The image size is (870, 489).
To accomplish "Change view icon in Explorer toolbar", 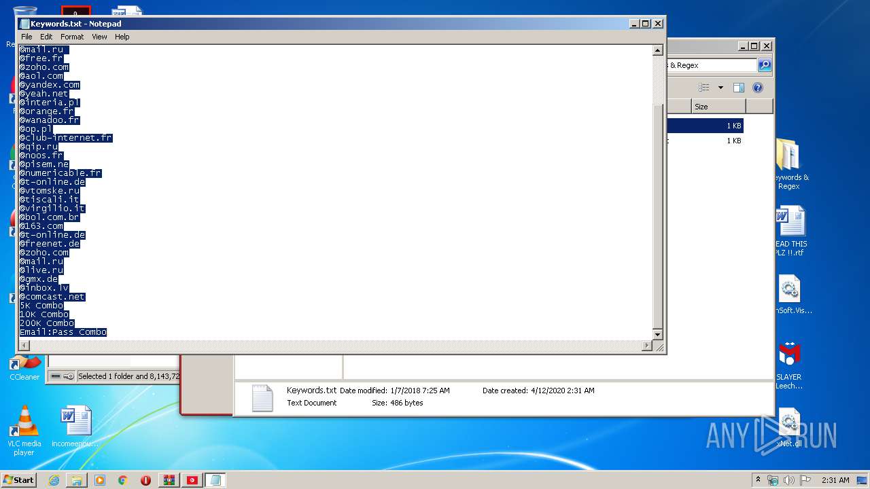I will click(704, 88).
